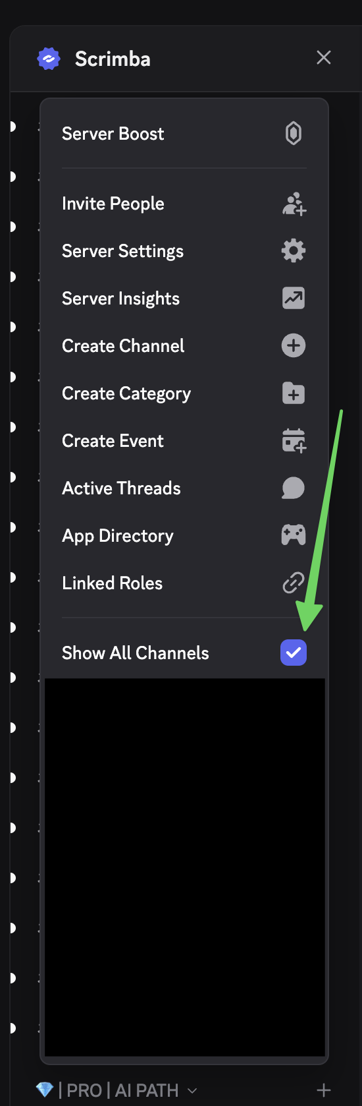
Task: Click the Server Boost gem icon
Action: click(x=294, y=134)
